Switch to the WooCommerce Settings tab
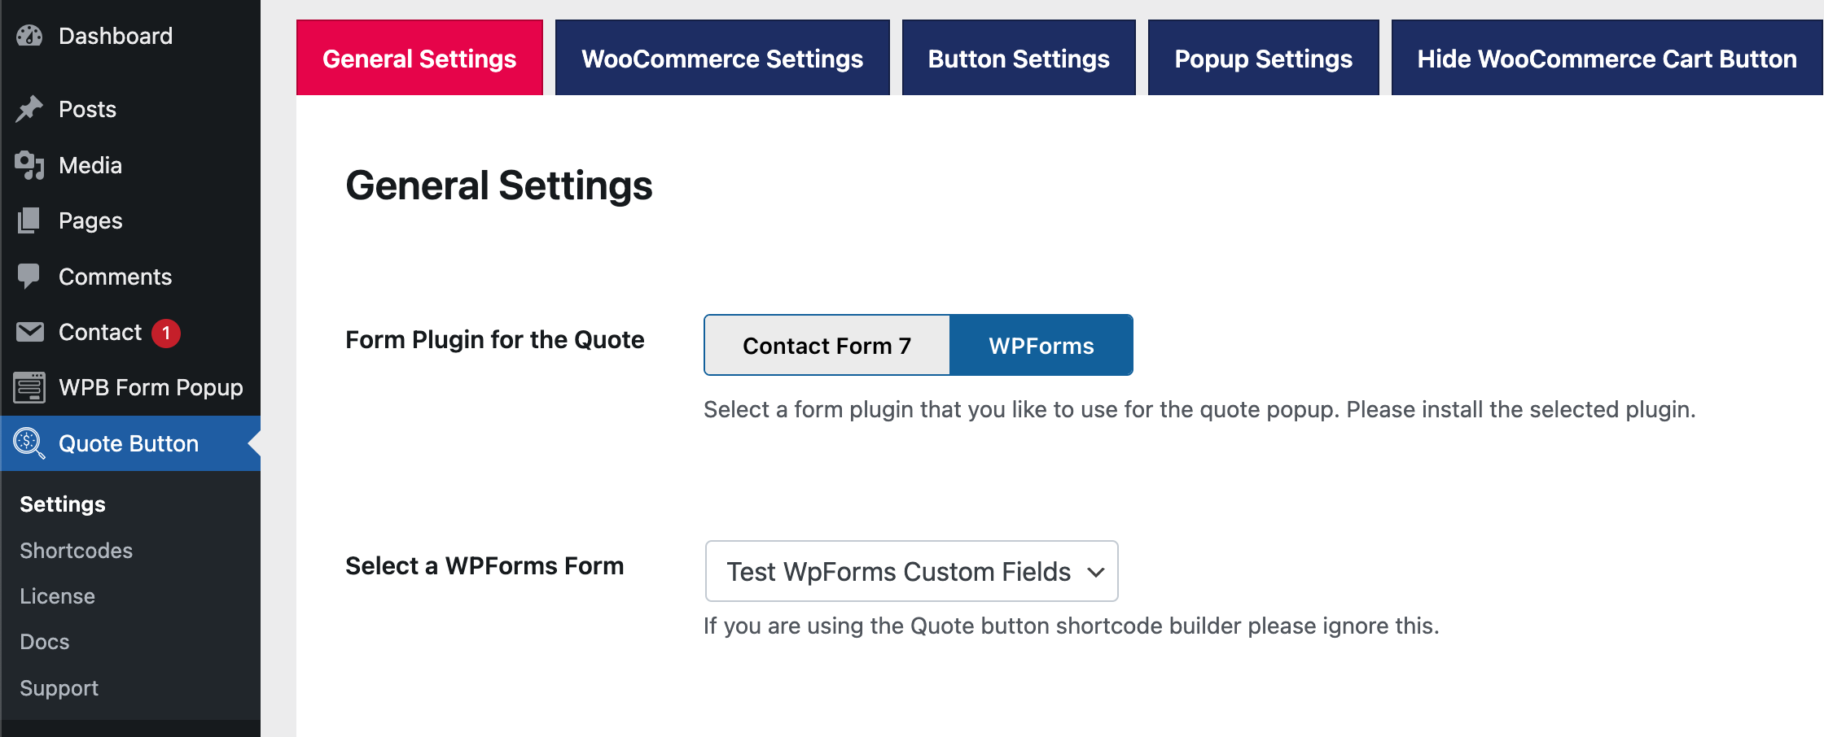The image size is (1824, 737). click(x=721, y=58)
